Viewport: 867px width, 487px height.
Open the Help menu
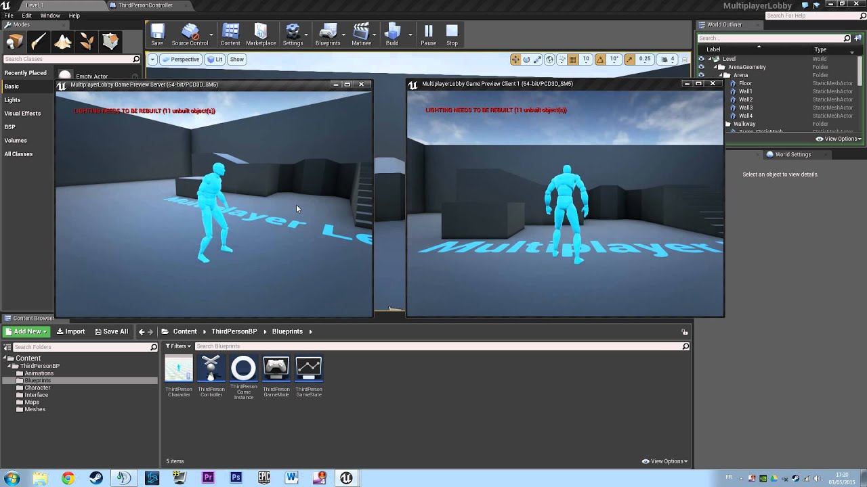(75, 16)
